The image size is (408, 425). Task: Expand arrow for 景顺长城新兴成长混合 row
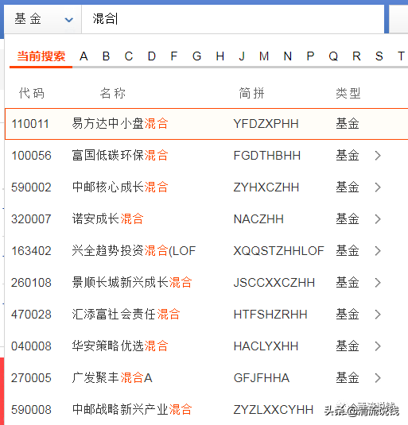[x=378, y=283]
